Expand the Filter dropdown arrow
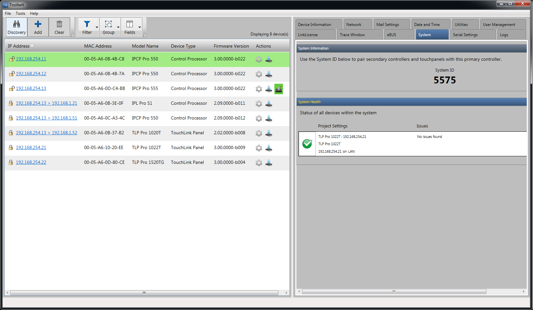The image size is (533, 310). tap(97, 27)
